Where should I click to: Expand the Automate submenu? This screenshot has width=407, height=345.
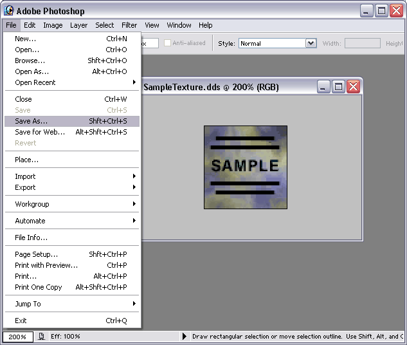(72, 221)
